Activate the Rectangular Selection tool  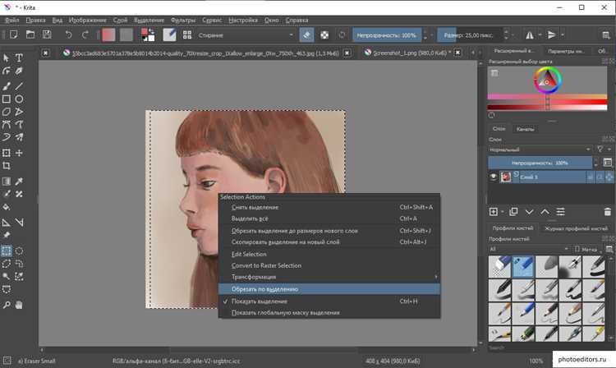7,251
